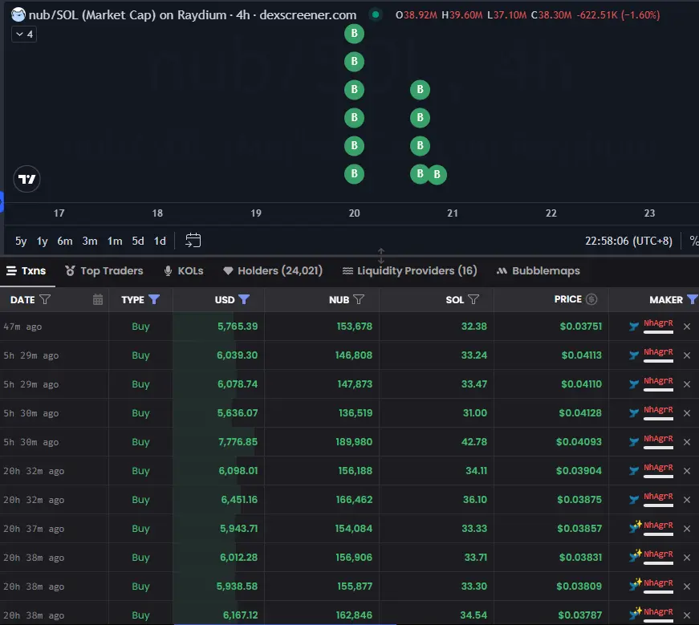This screenshot has width=699, height=625.
Task: Open the DATE column filter
Action: pyautogui.click(x=45, y=299)
